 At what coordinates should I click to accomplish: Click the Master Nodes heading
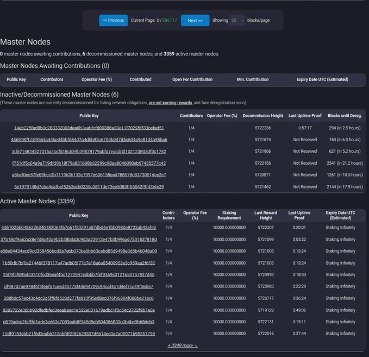coord(25,42)
